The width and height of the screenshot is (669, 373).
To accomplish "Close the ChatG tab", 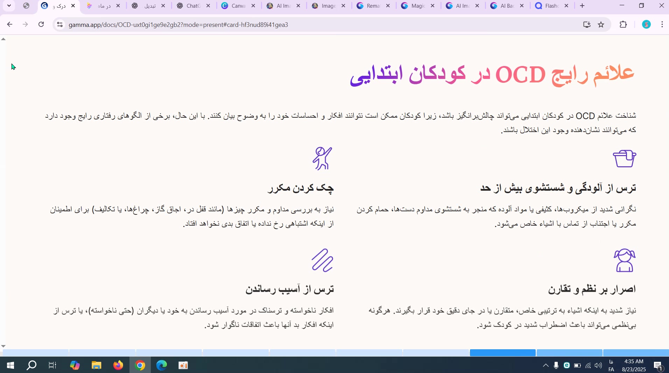I will pos(209,6).
